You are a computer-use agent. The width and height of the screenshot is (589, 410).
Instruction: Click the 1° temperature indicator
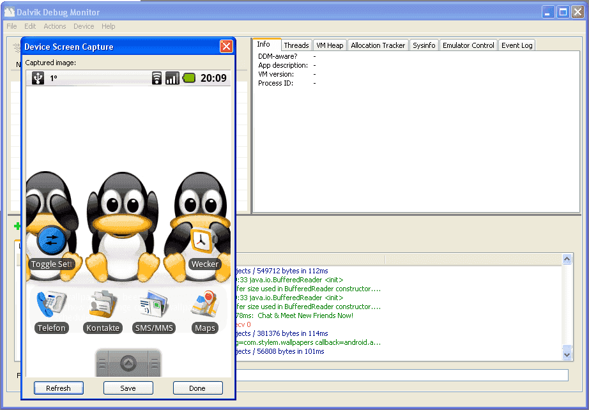click(54, 79)
